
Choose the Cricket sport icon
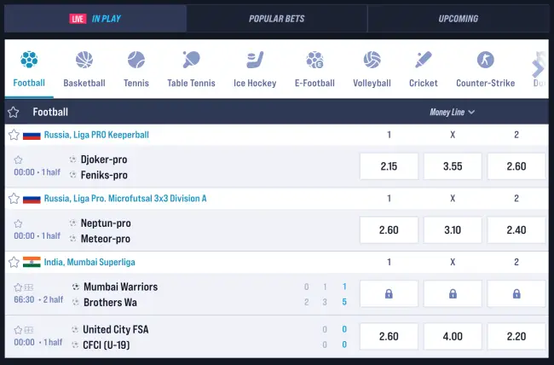coord(423,68)
